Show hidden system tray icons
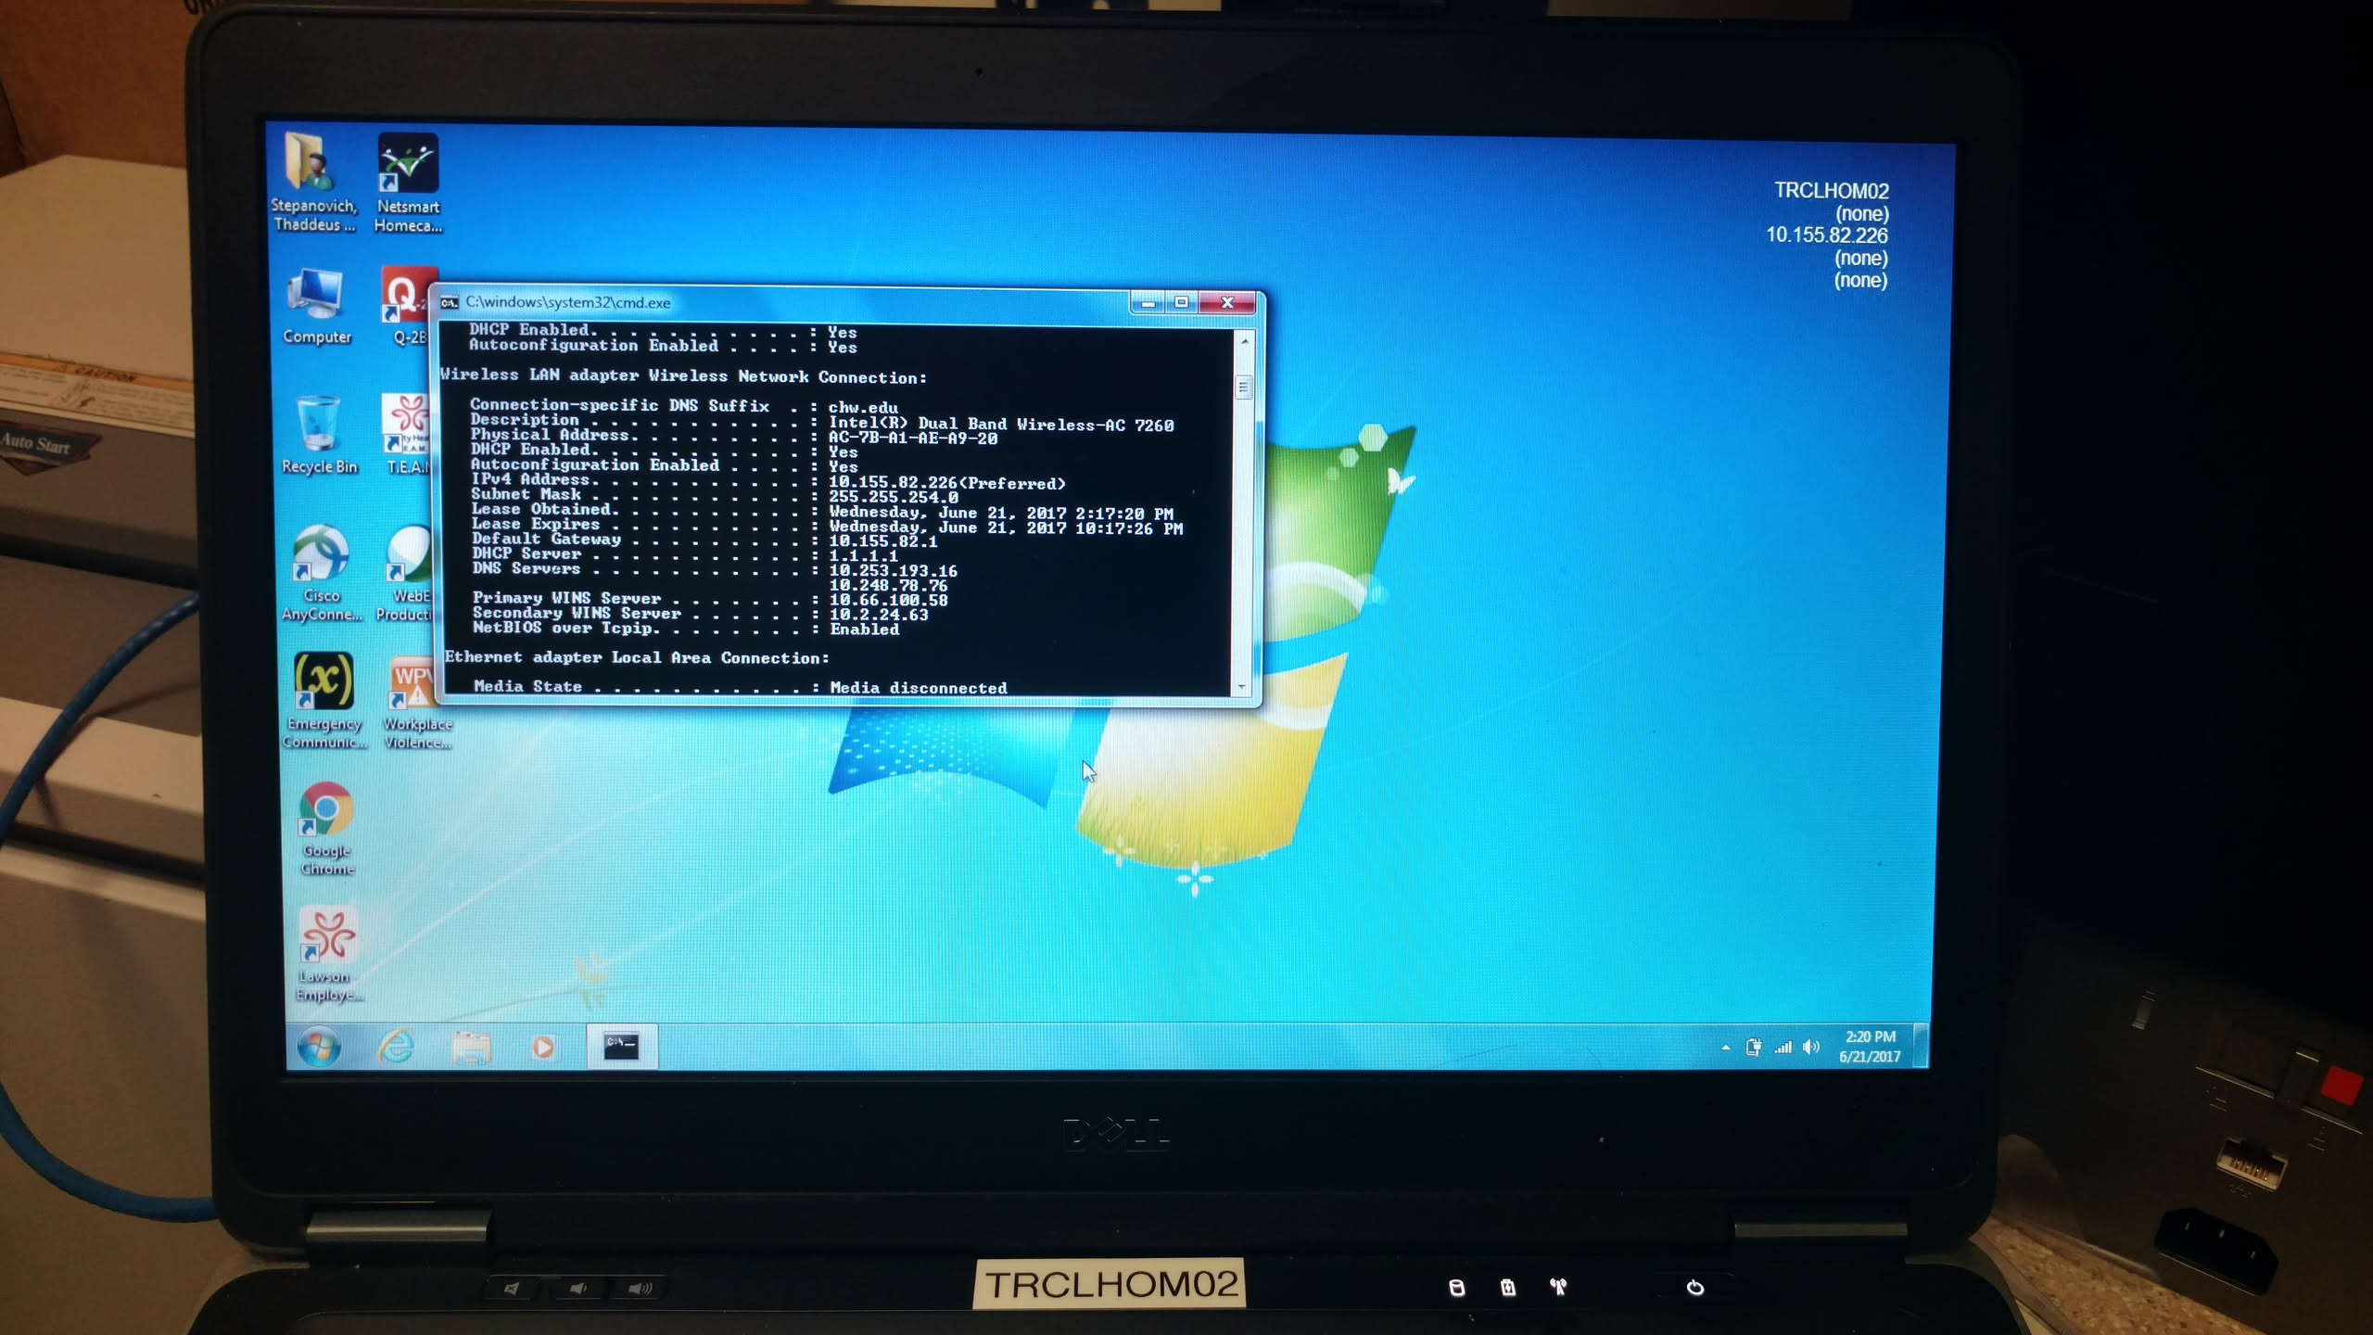 click(x=1725, y=1048)
